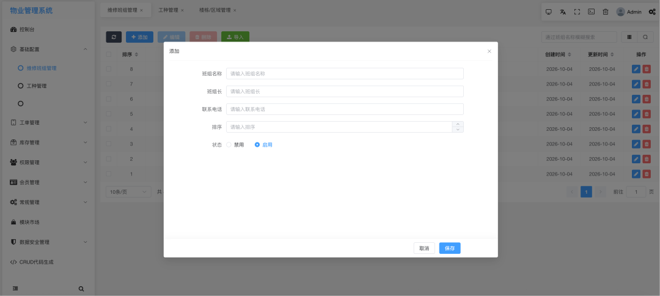Click delete trash icon for row 8
This screenshot has width=660, height=296.
647,69
